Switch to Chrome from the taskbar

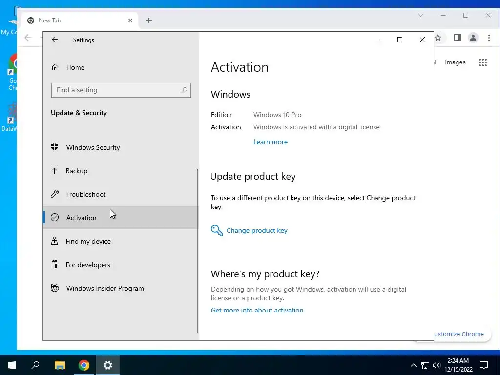84,365
